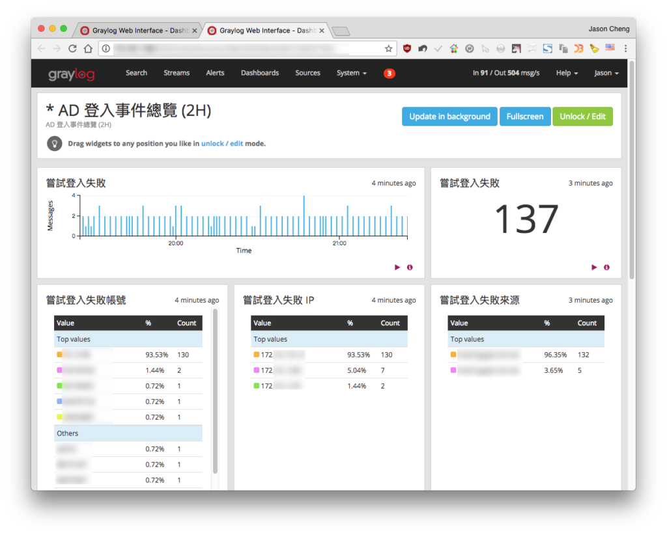Click browser forward arrow
The height and width of the screenshot is (535, 667).
(57, 49)
